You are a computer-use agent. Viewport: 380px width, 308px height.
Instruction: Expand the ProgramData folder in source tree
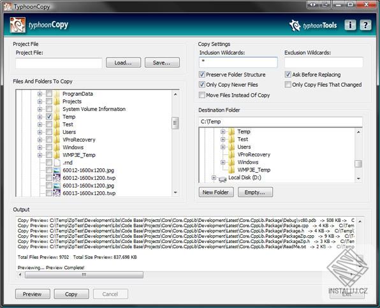point(40,94)
